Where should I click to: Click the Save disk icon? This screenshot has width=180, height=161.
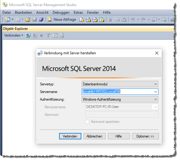(x=34, y=20)
